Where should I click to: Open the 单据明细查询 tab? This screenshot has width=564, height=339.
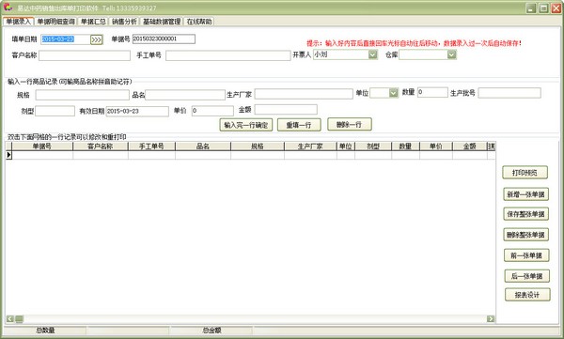click(56, 22)
